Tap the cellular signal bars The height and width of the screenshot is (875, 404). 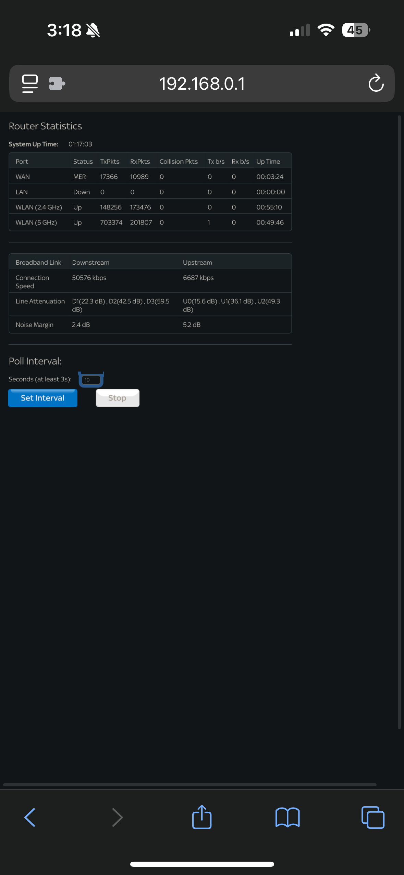coord(300,30)
